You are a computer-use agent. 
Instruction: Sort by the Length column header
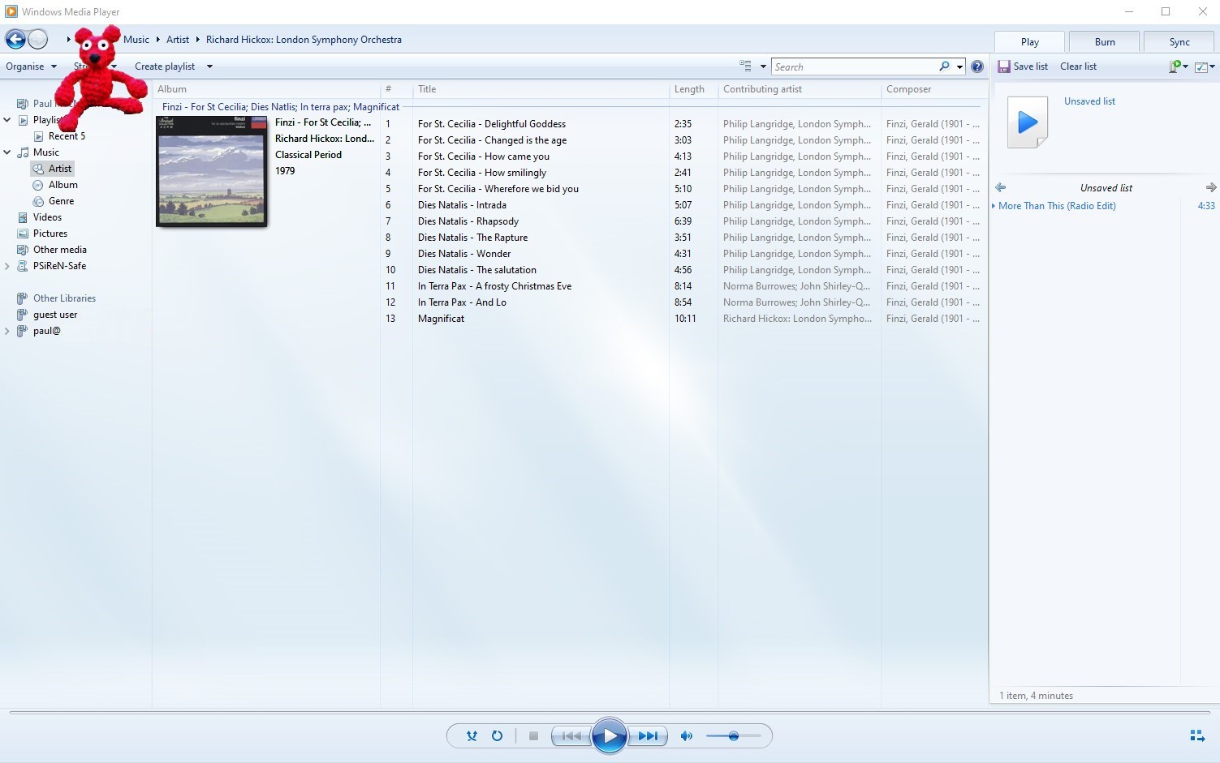pos(693,89)
